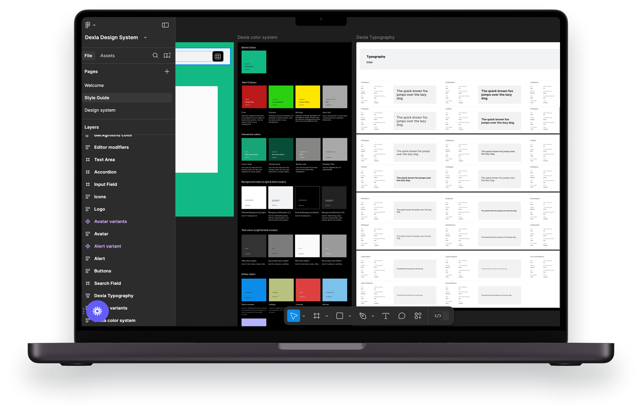Select the Pen tool
This screenshot has width=642, height=412.
pyautogui.click(x=363, y=316)
